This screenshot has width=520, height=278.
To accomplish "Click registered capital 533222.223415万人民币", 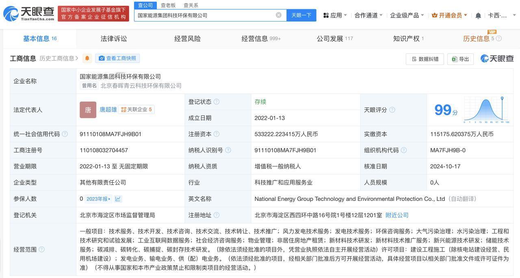I will 286,134.
